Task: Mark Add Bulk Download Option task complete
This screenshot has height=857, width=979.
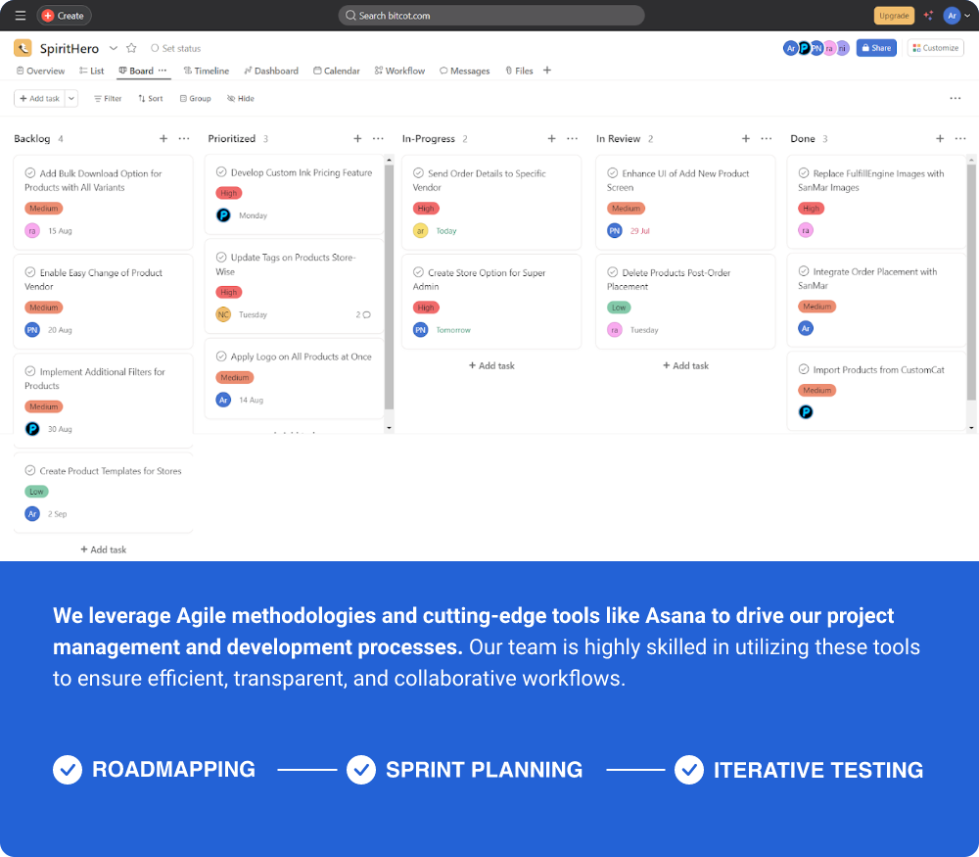Action: click(30, 173)
